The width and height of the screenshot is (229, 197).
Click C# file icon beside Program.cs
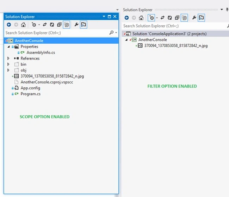(x=17, y=94)
